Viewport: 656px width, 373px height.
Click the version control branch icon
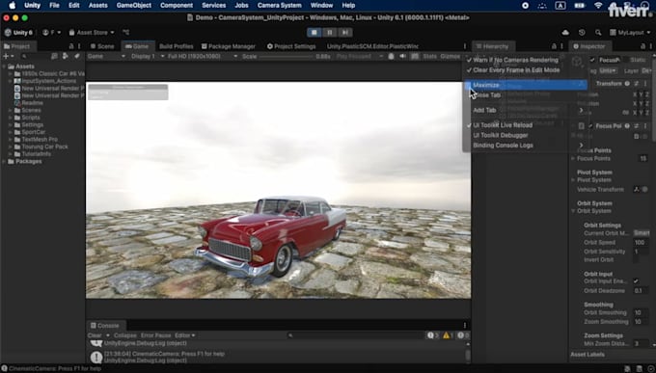click(x=125, y=32)
